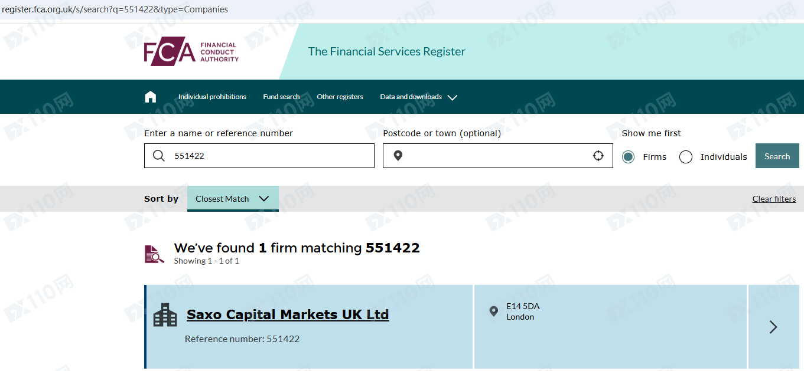Select the Firms radio button
The height and width of the screenshot is (371, 804).
pos(628,157)
